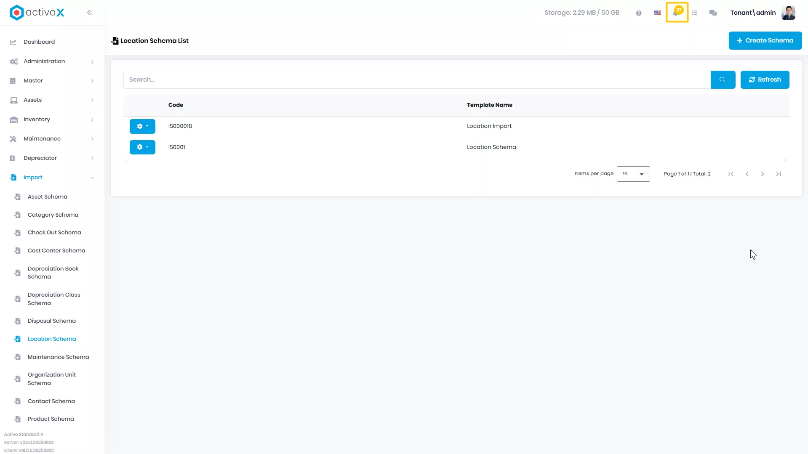Image resolution: width=808 pixels, height=454 pixels.
Task: Open actions gear for IS000018 row
Action: click(142, 126)
